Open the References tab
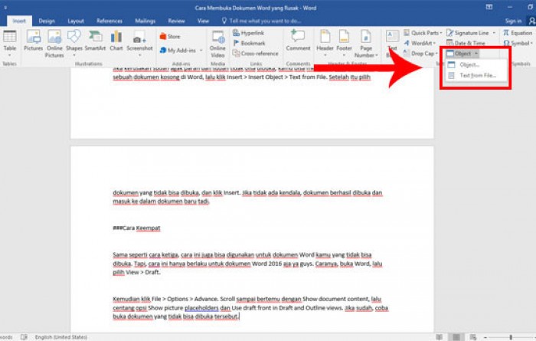536x341 pixels. point(109,21)
